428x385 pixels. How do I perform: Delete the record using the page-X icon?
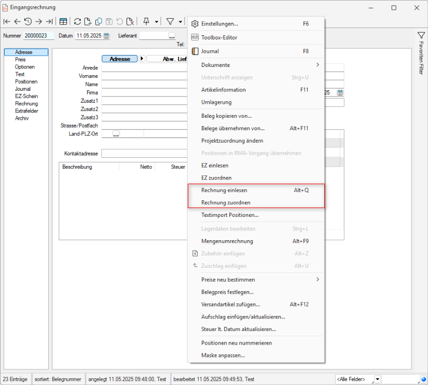click(x=130, y=21)
